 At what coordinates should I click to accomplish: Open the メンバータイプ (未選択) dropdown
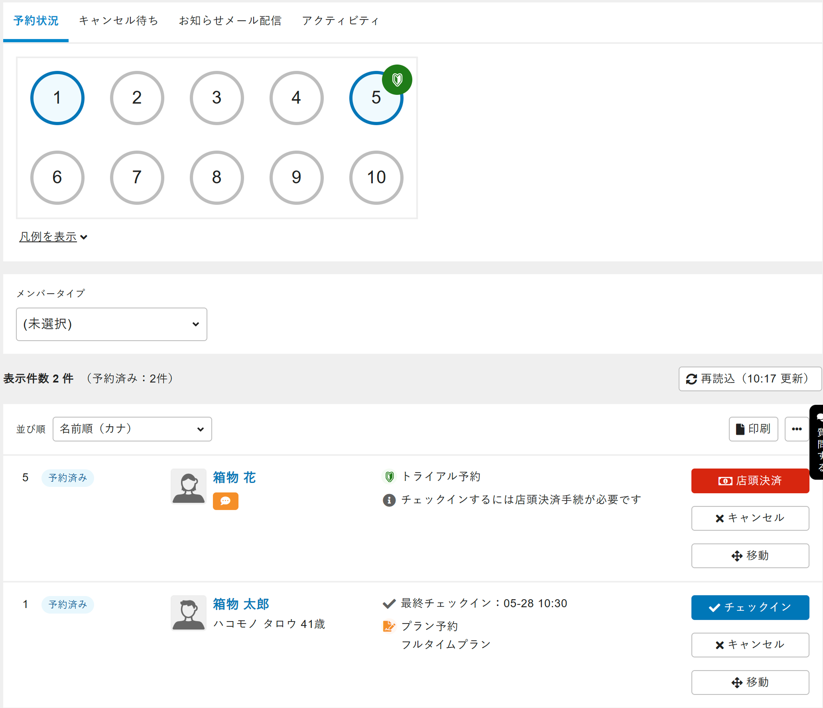coord(112,324)
